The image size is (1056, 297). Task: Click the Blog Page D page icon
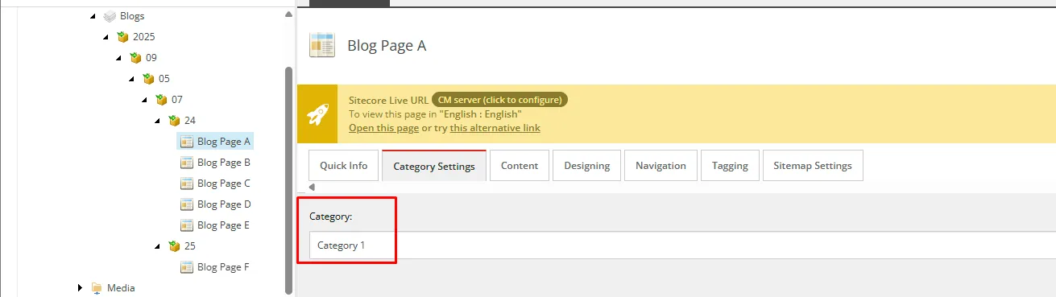pyautogui.click(x=187, y=204)
